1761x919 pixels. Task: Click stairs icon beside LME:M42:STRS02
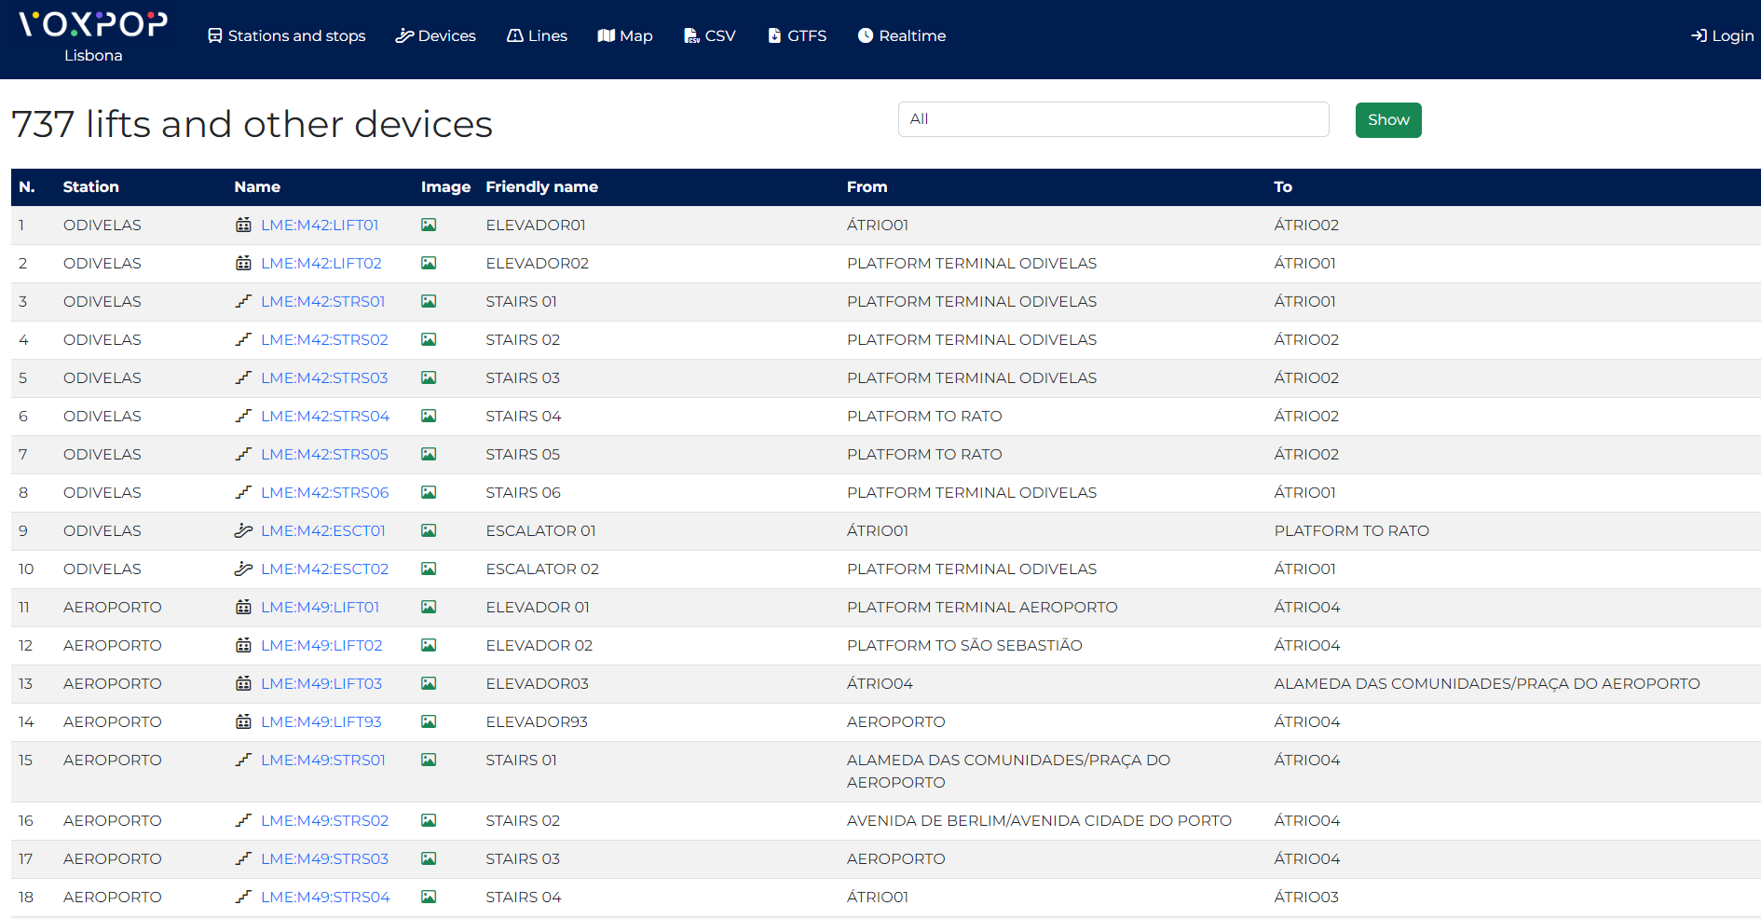pyautogui.click(x=243, y=339)
